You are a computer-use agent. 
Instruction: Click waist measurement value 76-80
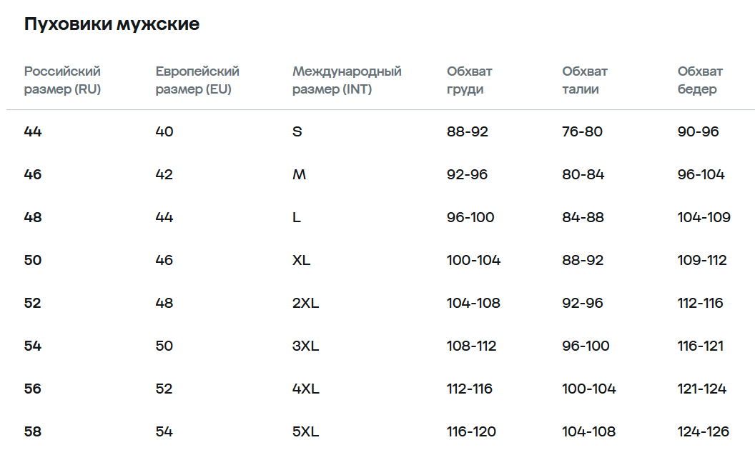[583, 131]
